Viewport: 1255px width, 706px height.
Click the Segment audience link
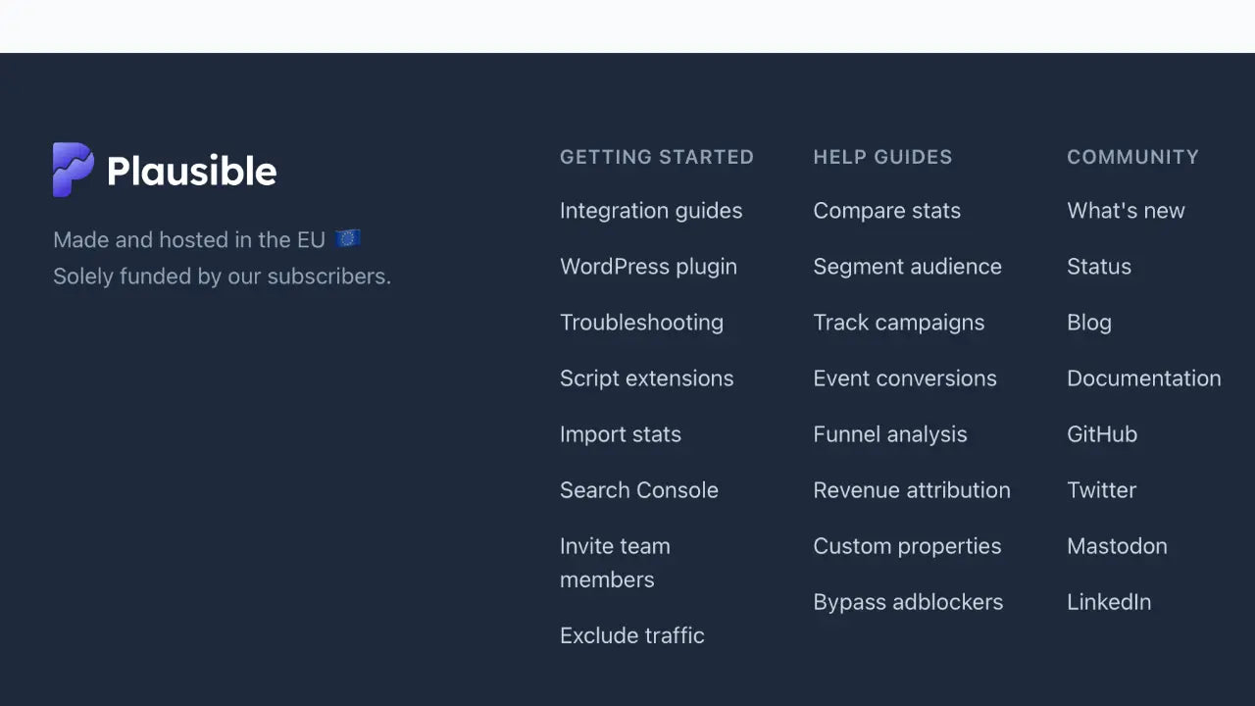pos(907,266)
